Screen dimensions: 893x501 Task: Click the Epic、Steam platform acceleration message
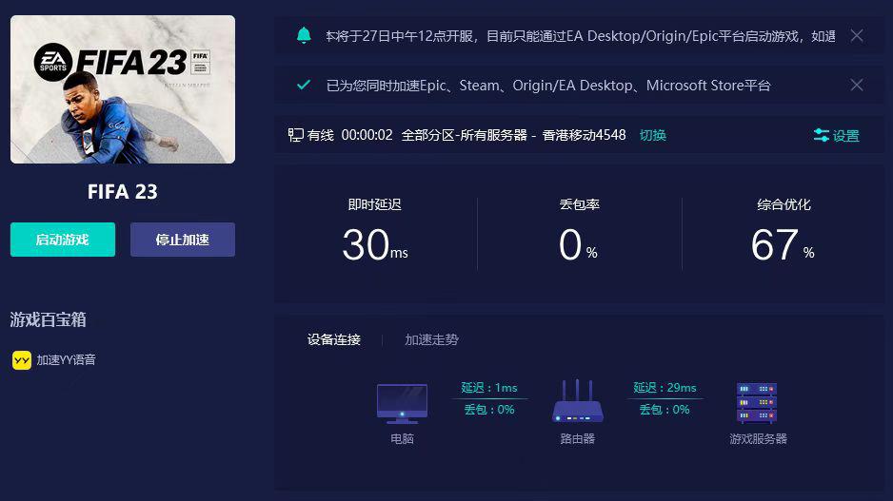click(x=548, y=86)
